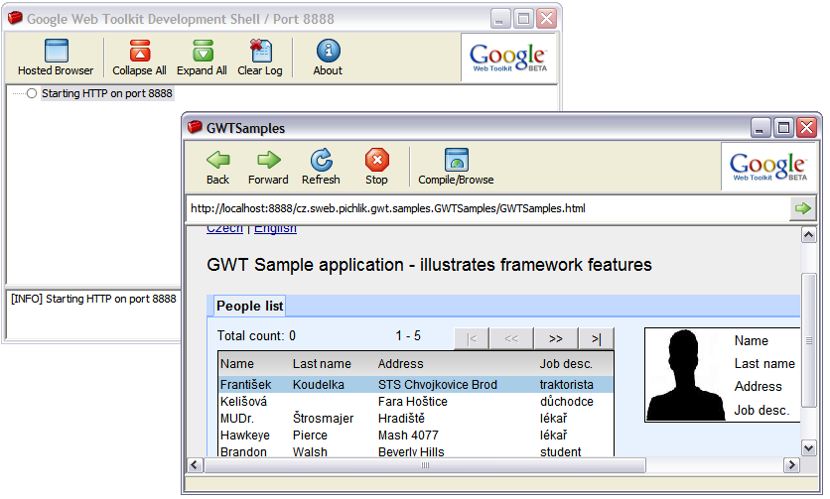Close the GWTSamples window
This screenshot has width=830, height=499.
[x=807, y=128]
